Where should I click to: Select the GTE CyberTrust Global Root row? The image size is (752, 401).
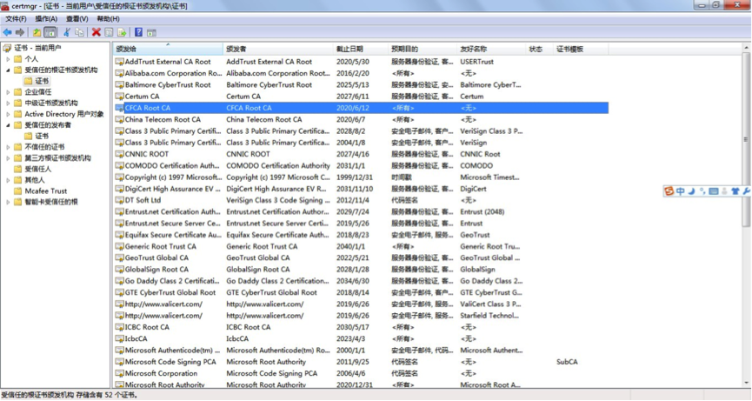(x=362, y=292)
